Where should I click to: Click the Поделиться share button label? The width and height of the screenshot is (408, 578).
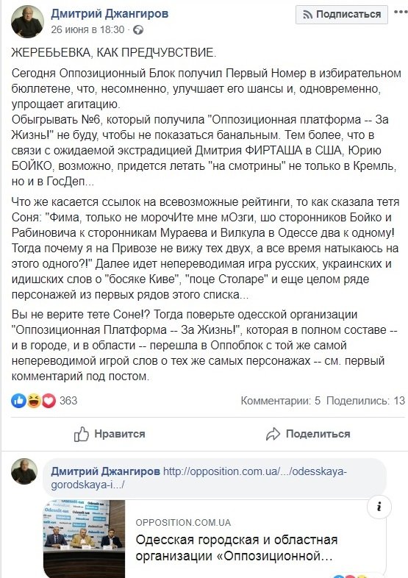(318, 434)
